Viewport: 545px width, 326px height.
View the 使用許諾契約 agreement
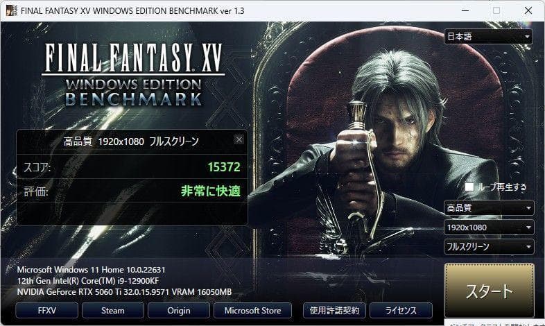coord(334,310)
